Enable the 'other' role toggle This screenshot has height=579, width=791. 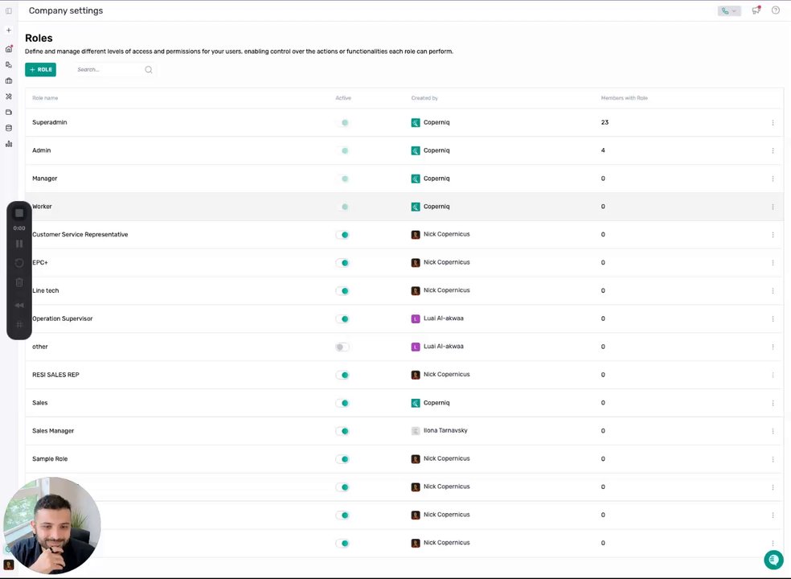[x=342, y=347]
